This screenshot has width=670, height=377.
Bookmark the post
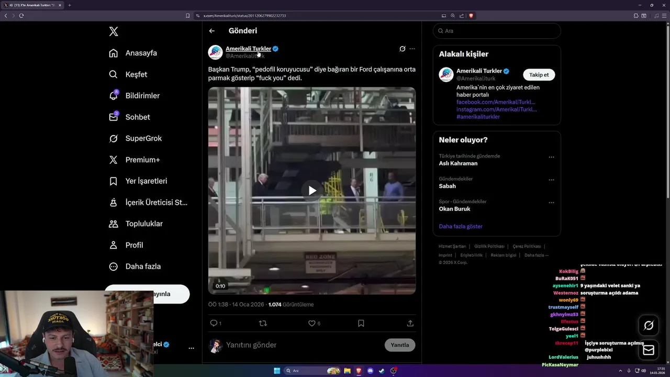pyautogui.click(x=361, y=323)
